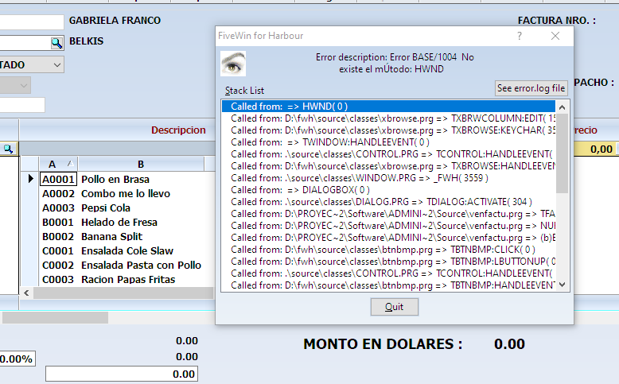Viewport: 619px width, 384px height.
Task: Click the row pointer arrow beside A0001
Action: pos(30,179)
